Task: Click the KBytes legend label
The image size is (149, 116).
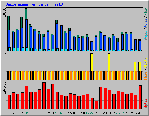Action: tap(146, 104)
